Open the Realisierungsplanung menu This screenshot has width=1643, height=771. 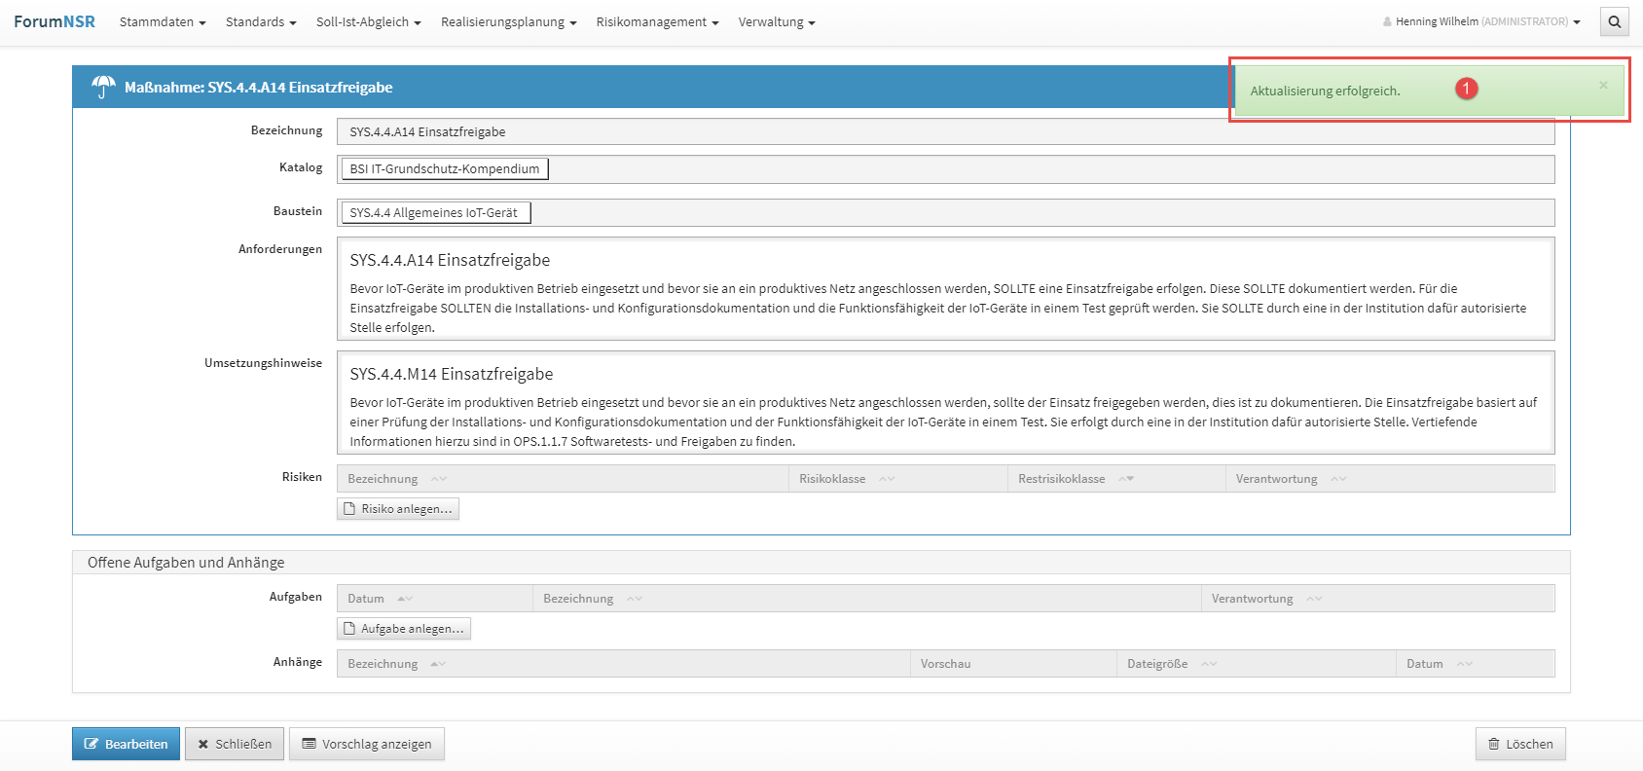508,21
